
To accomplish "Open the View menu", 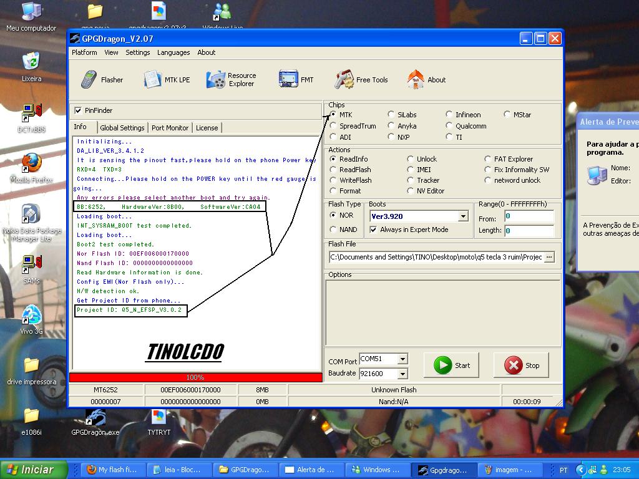I will 111,52.
